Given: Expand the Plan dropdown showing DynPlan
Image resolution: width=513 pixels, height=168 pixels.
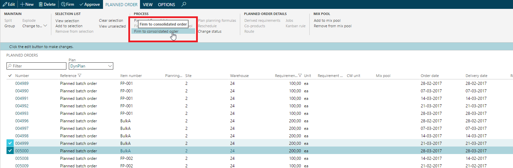Looking at the screenshot, I should (x=110, y=66).
